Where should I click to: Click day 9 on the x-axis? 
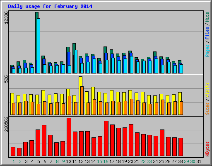click(x=63, y=161)
